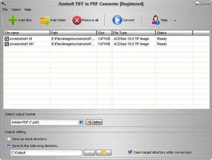Sort by File name column header
The image size is (212, 160).
pyautogui.click(x=27, y=33)
